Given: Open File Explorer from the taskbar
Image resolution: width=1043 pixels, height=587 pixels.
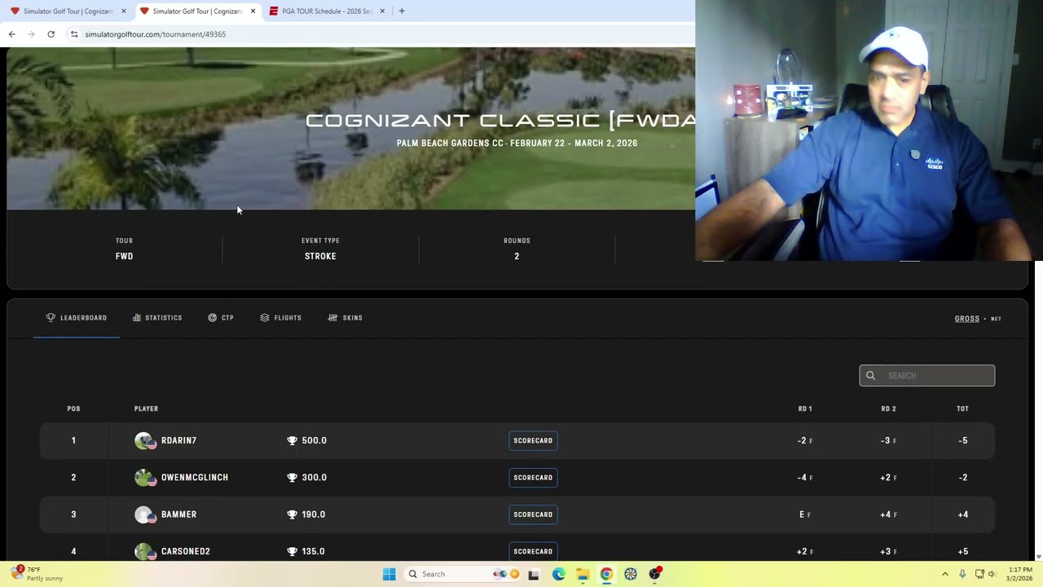Looking at the screenshot, I should 582,574.
